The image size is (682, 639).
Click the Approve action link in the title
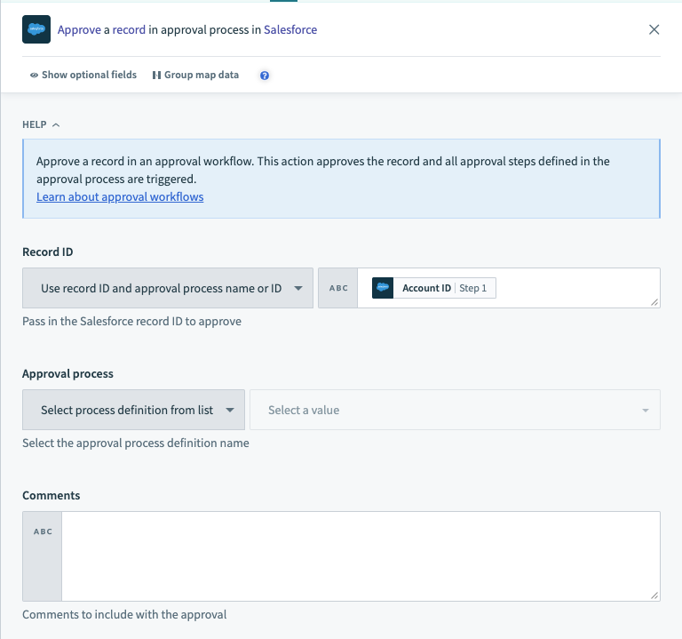pos(78,29)
